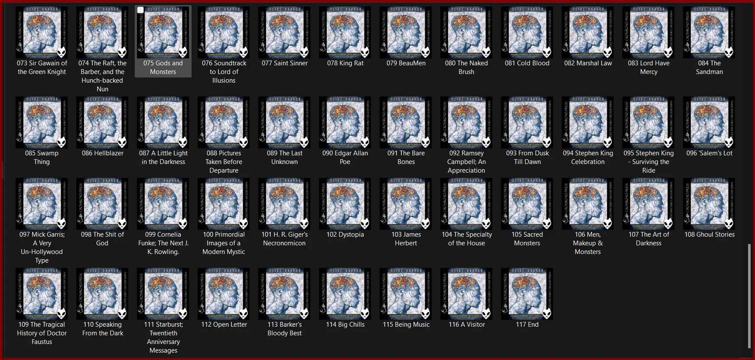
Task: Select the 091 The Bare Bones icon
Action: (x=406, y=122)
